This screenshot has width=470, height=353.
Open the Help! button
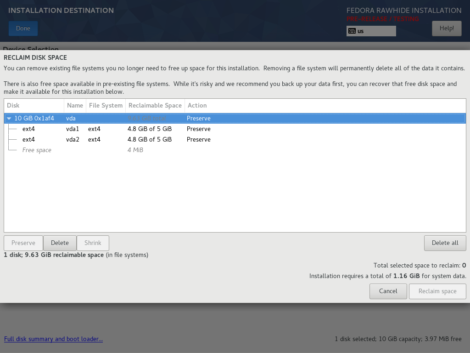pos(447,28)
